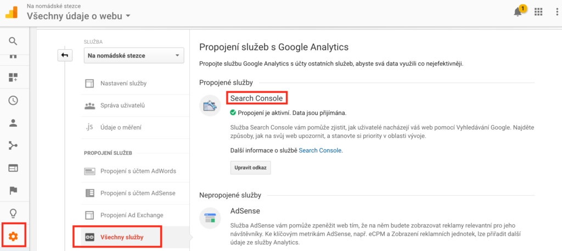The image size is (562, 251).
Task: Open Google apps grid icon
Action: coord(538,12)
